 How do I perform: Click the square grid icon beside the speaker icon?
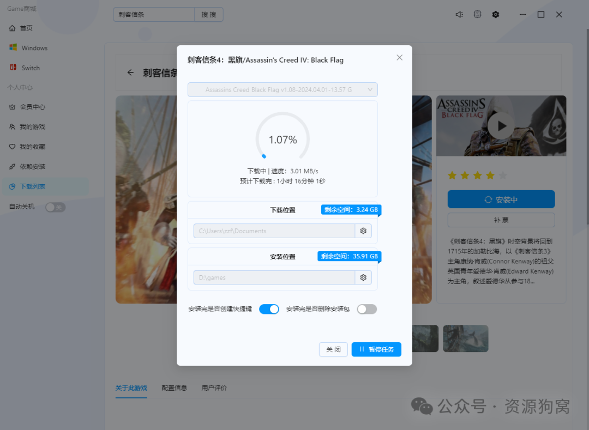point(477,14)
